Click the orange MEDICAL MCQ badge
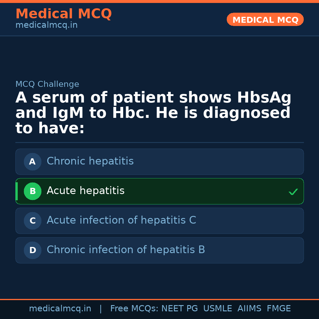The image size is (319, 319). coord(265,19)
